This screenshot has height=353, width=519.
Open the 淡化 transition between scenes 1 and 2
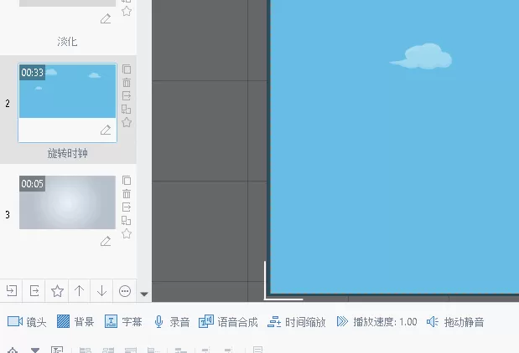point(67,41)
